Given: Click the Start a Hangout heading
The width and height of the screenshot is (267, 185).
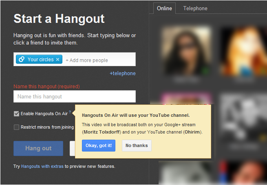Looking at the screenshot, I should [59, 19].
